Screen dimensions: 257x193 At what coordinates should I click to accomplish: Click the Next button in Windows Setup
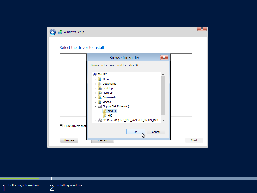194,140
